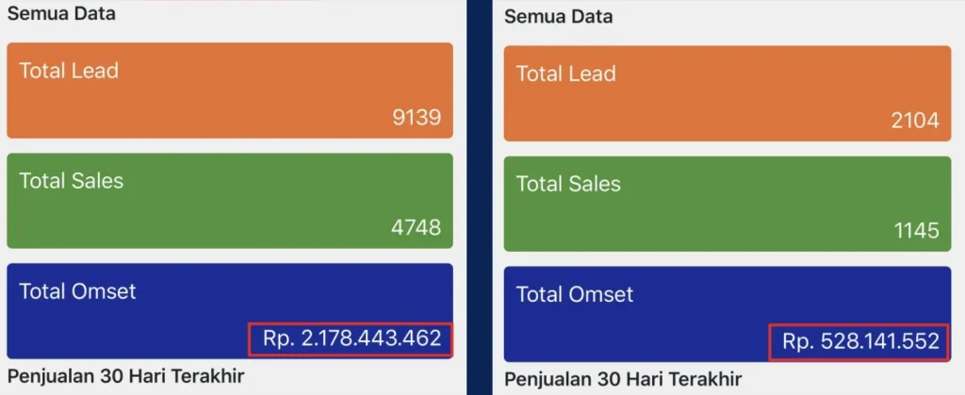The height and width of the screenshot is (395, 965).
Task: Click the right panel's Total Sales label
Action: pyautogui.click(x=568, y=184)
